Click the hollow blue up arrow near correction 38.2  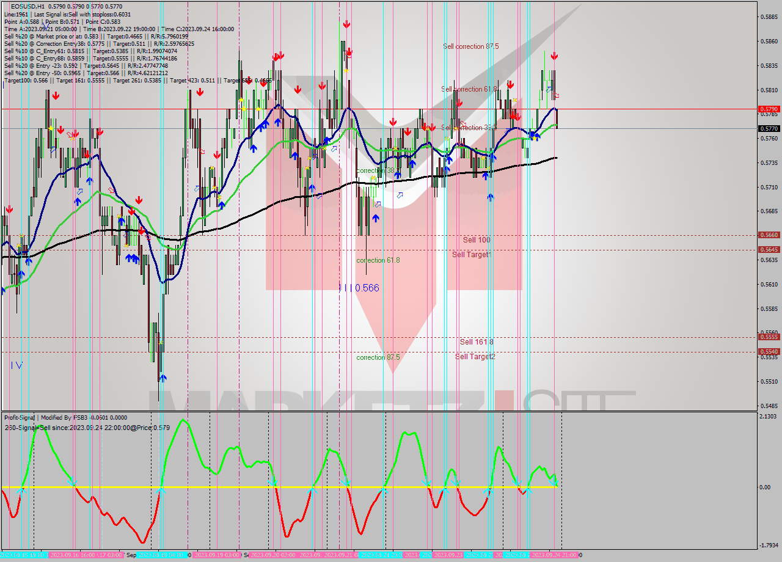point(400,195)
